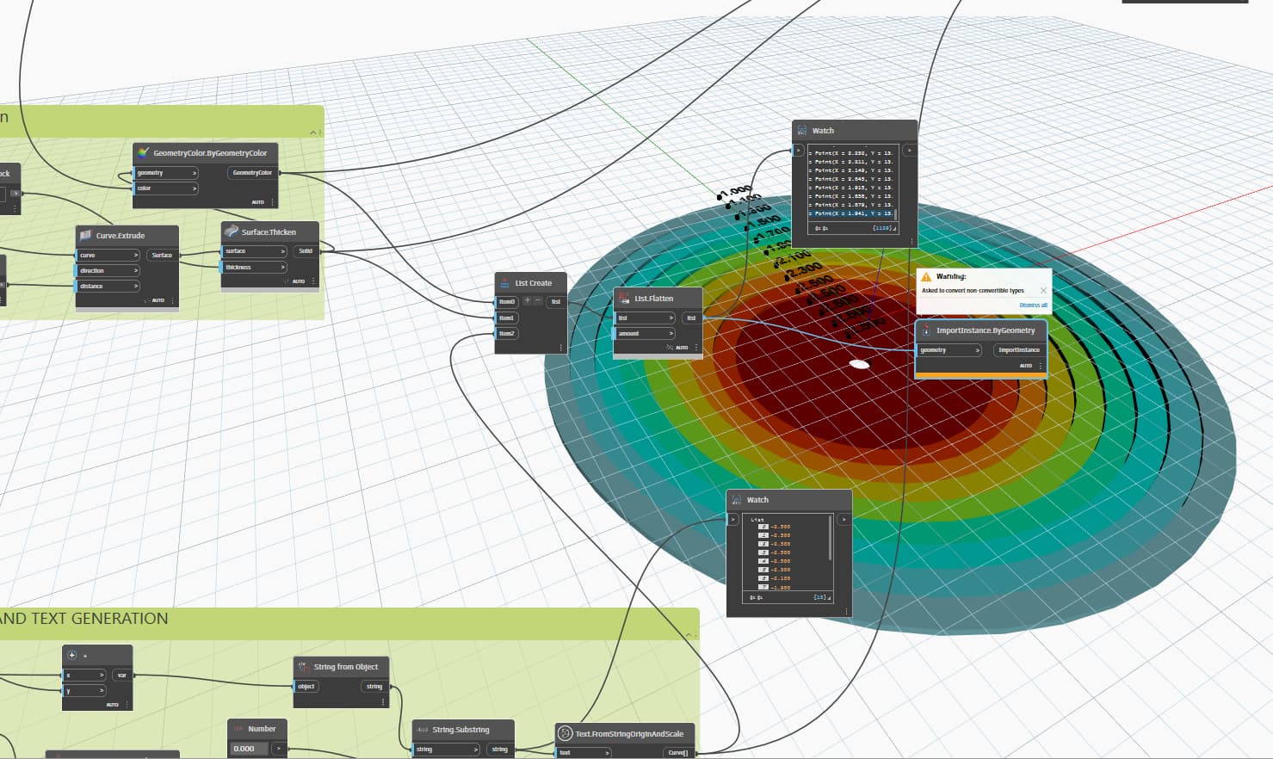The height and width of the screenshot is (759, 1273).
Task: Click the Dismiss all link
Action: coord(1032,305)
